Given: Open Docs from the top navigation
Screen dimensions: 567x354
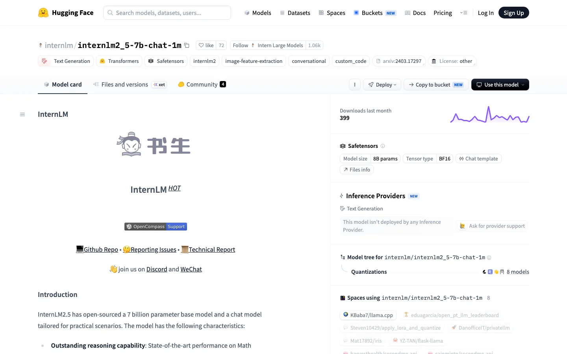Looking at the screenshot, I should coord(415,13).
